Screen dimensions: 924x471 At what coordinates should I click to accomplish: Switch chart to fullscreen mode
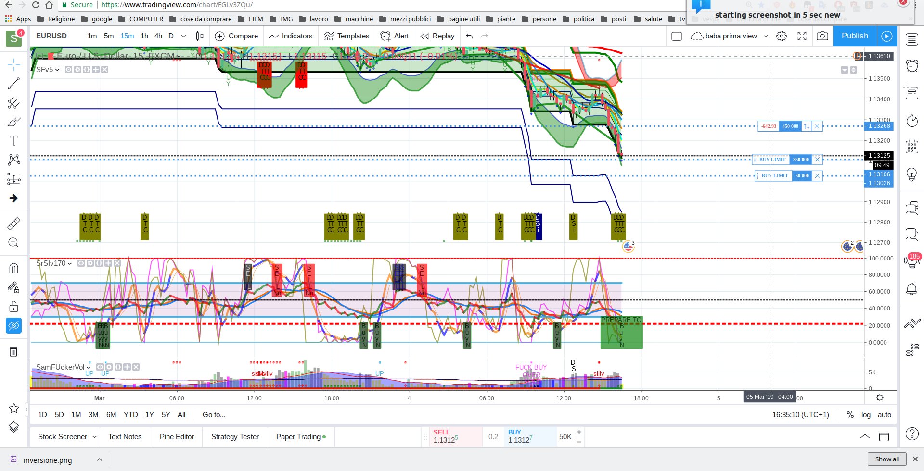[x=802, y=36]
